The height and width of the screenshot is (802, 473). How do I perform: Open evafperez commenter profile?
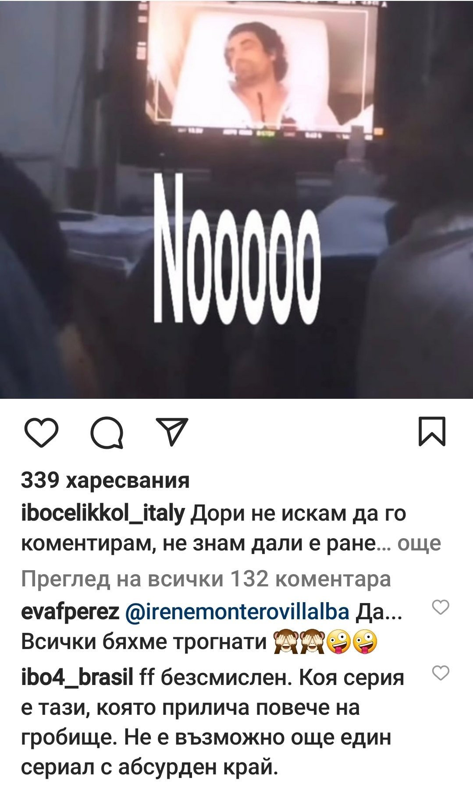click(70, 612)
